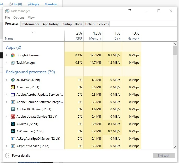Select AISuite3 (32 bit) row name
The width and height of the screenshot is (179, 163).
27,124
